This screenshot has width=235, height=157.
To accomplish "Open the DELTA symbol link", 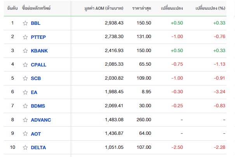I will pyautogui.click(x=38, y=147).
